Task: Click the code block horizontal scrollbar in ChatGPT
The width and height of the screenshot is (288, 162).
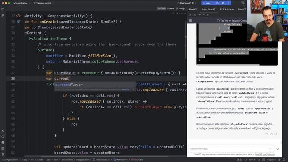Action: tap(228, 65)
